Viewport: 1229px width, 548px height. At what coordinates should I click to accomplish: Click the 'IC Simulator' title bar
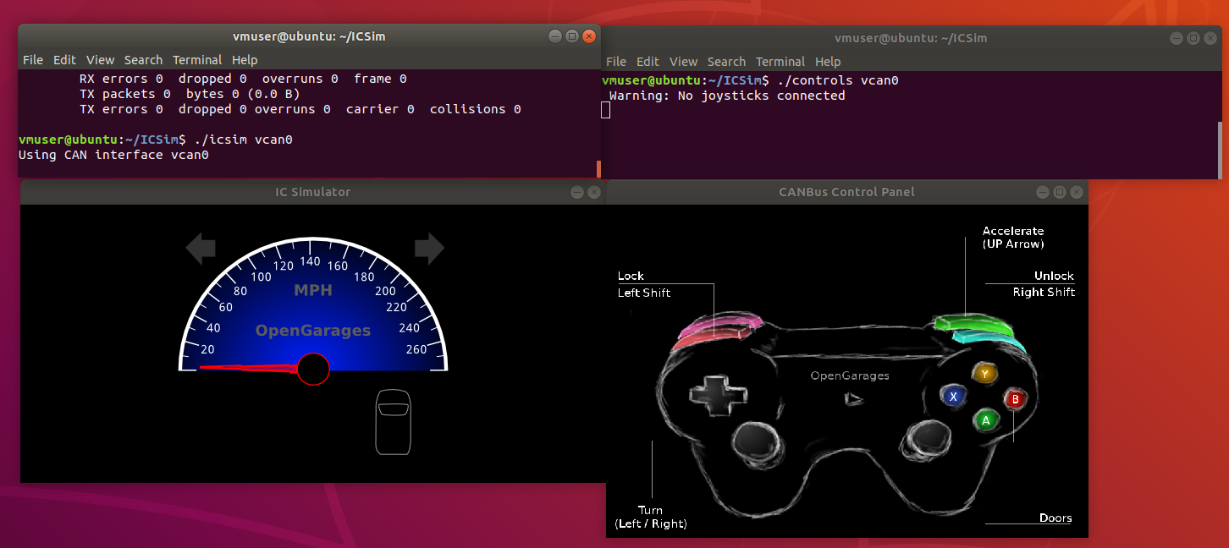[313, 192]
